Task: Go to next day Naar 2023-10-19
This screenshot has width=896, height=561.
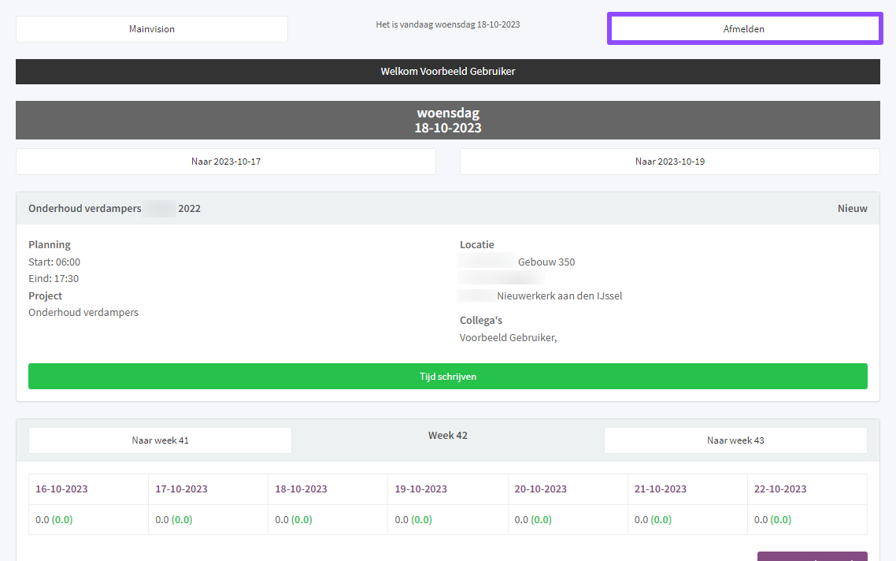Action: pyautogui.click(x=670, y=162)
